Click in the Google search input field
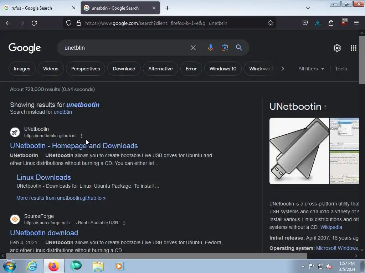The height and width of the screenshot is (273, 365). 126,48
